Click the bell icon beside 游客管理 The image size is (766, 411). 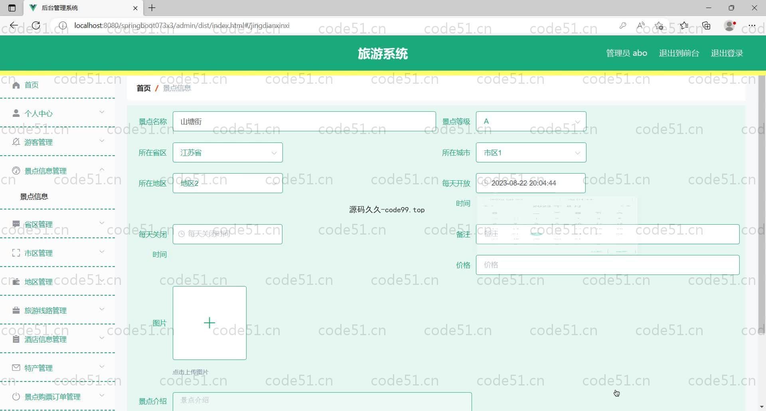point(16,142)
